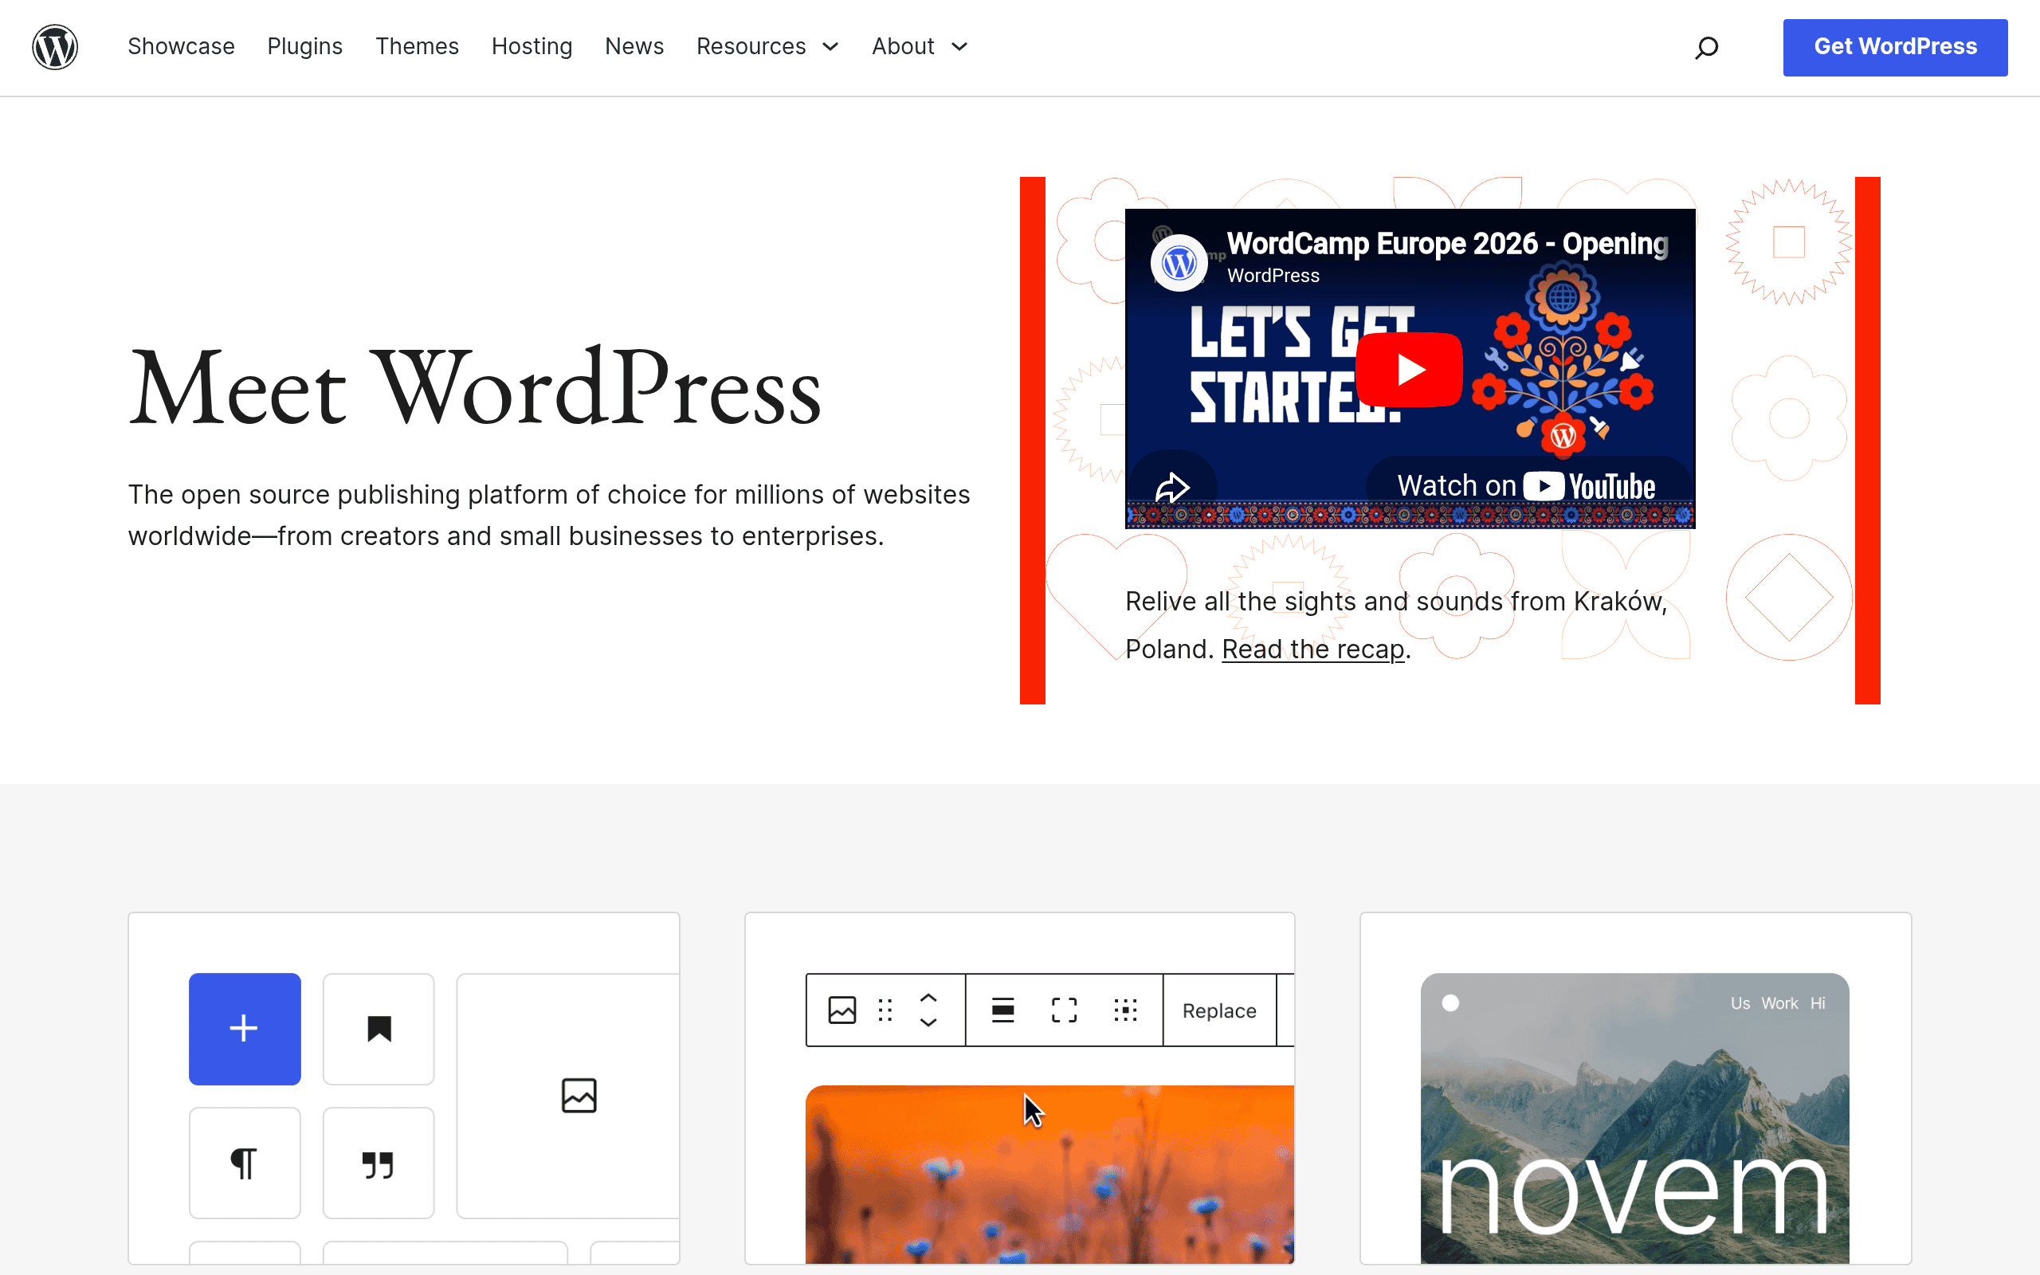Viewport: 2040px width, 1275px height.
Task: Click the drag handle dots in toolbar
Action: click(885, 1010)
